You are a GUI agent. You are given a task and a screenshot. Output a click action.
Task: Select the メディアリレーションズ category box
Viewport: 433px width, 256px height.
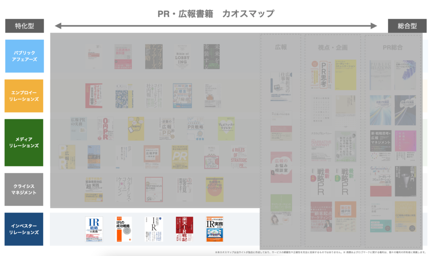pyautogui.click(x=24, y=142)
